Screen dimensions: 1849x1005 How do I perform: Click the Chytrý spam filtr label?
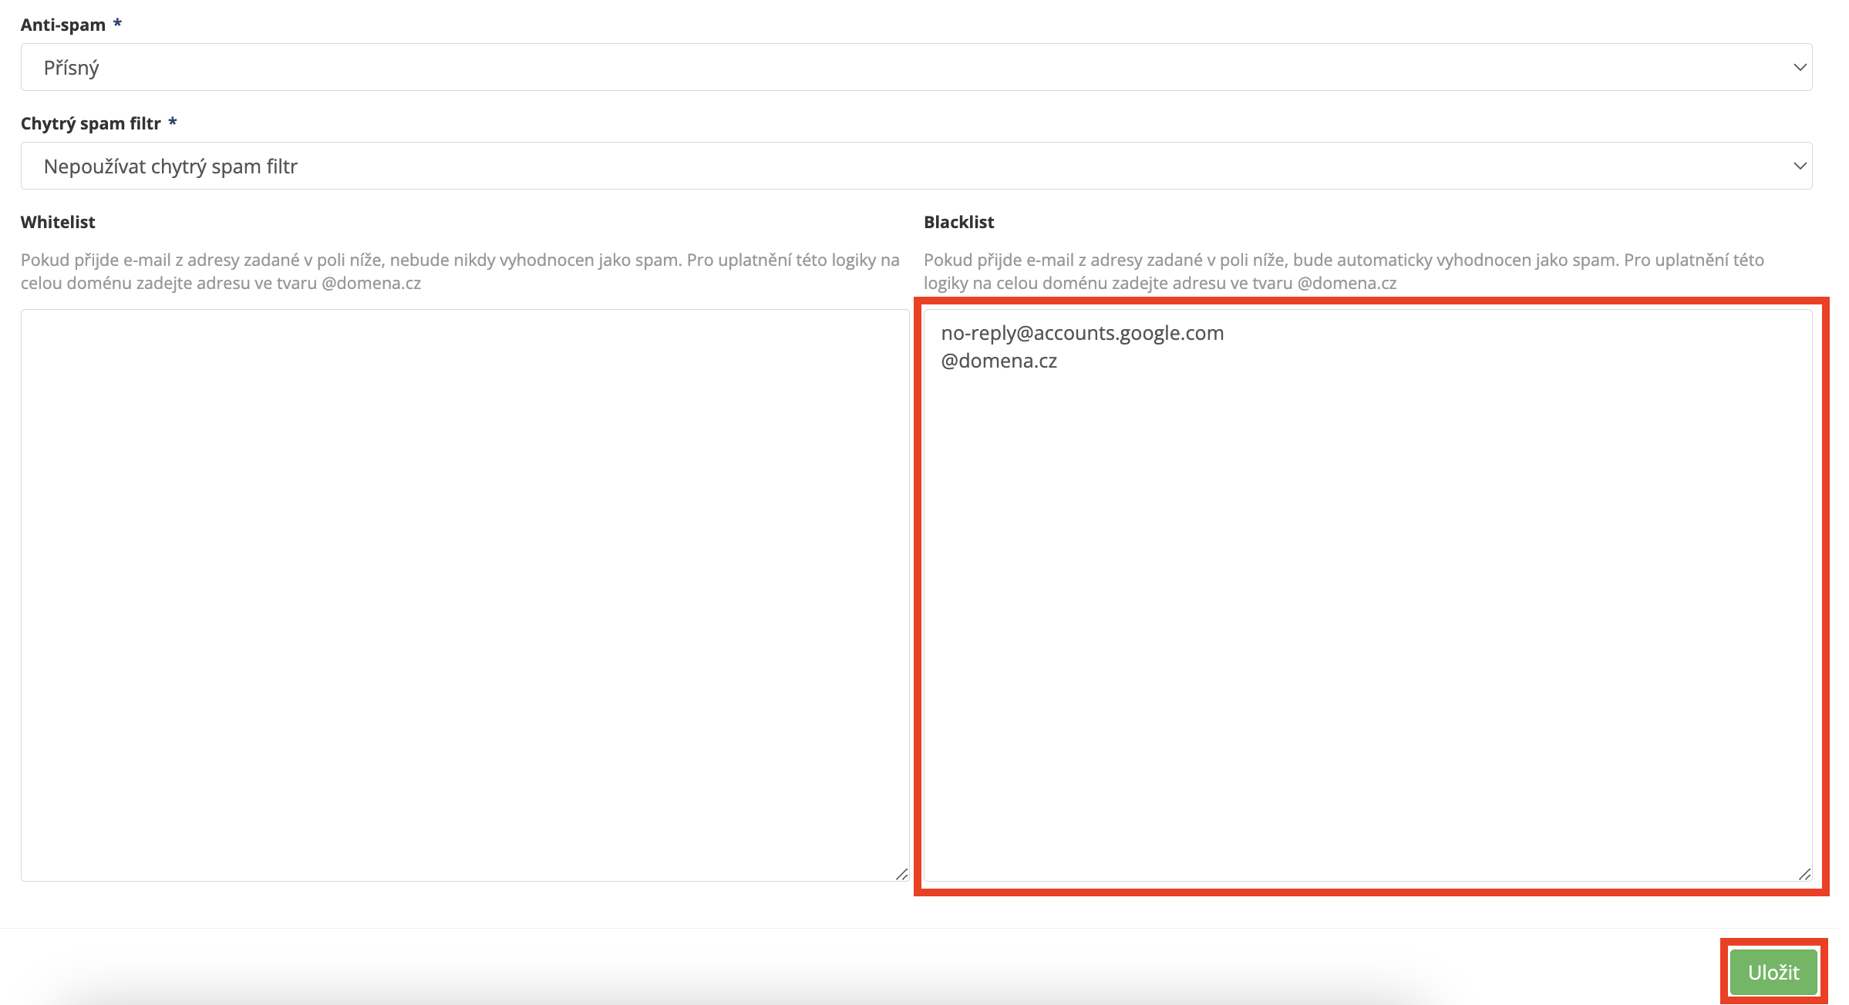(91, 123)
